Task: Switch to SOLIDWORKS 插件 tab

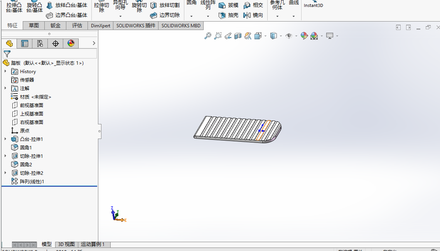Action: click(136, 25)
